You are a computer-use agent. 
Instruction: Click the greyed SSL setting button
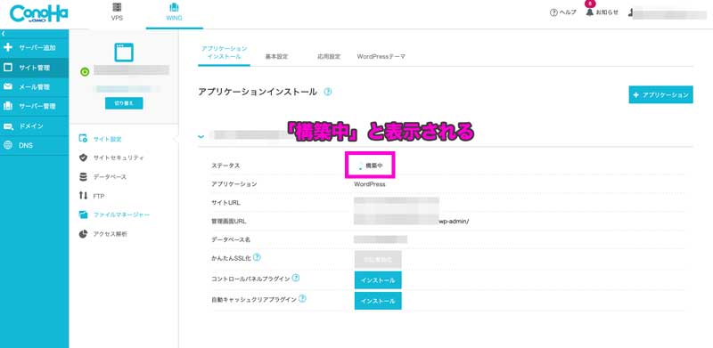tap(378, 259)
